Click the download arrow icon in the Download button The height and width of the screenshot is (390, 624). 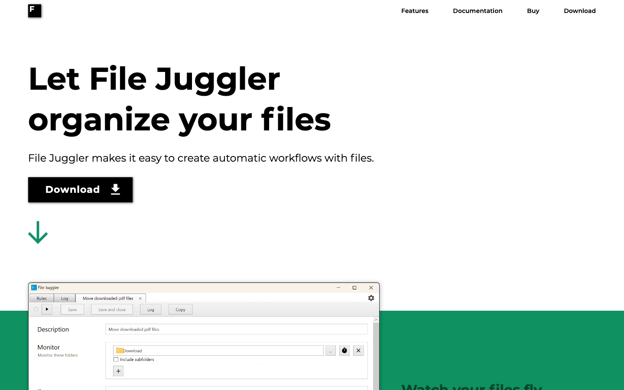[115, 189]
